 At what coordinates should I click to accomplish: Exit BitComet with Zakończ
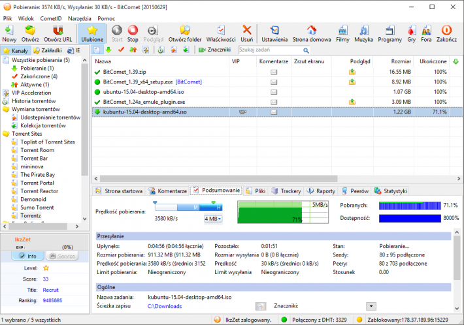[x=446, y=33]
